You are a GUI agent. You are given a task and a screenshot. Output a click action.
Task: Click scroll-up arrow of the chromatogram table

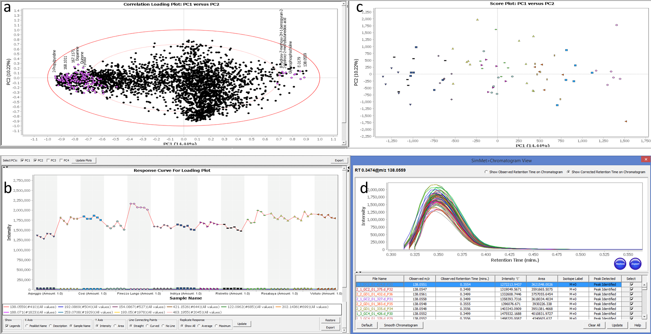click(644, 285)
